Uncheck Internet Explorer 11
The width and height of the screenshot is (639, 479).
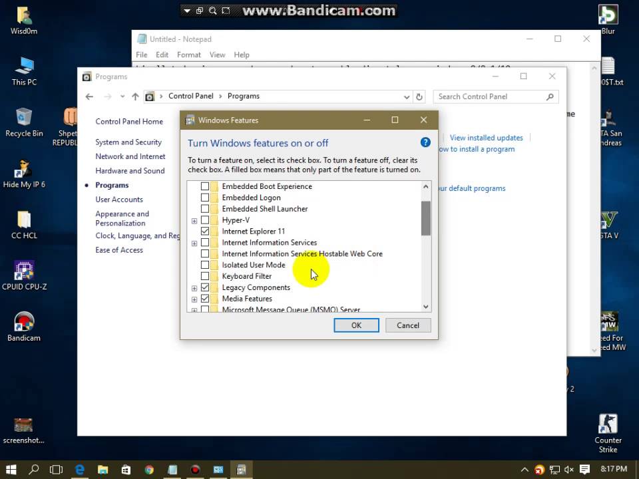pos(205,231)
